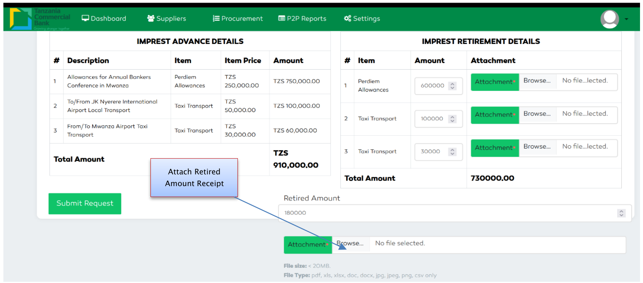This screenshot has width=643, height=283.
Task: Click the Perdiem Allowances amount stepper
Action: point(452,86)
